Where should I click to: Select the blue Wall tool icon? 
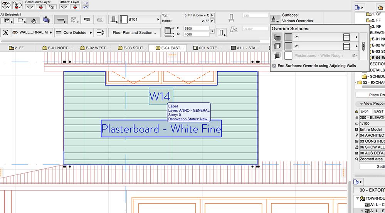(x=47, y=20)
